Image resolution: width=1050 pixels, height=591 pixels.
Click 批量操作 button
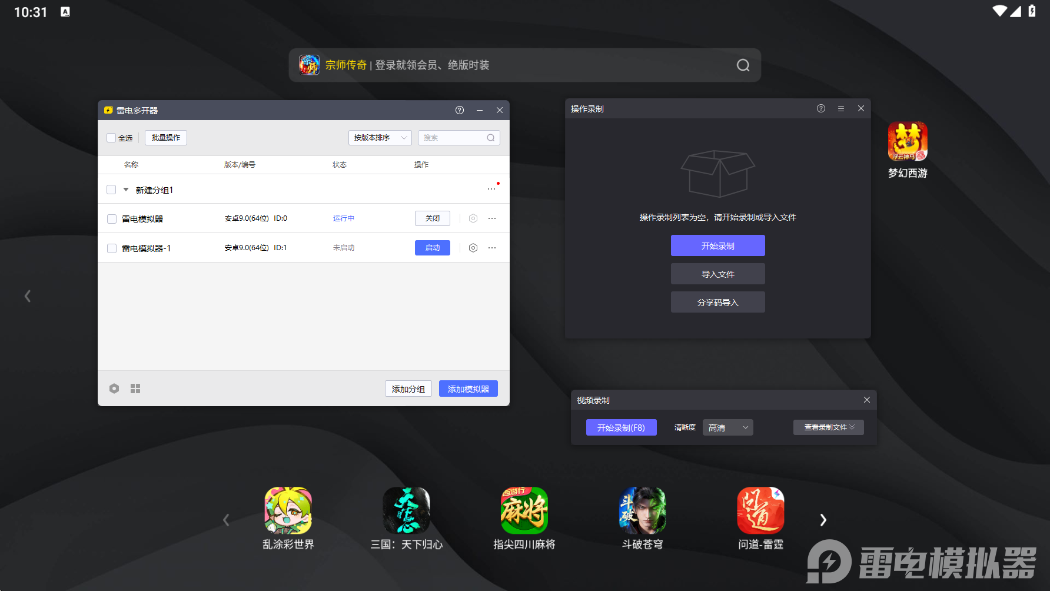(166, 138)
